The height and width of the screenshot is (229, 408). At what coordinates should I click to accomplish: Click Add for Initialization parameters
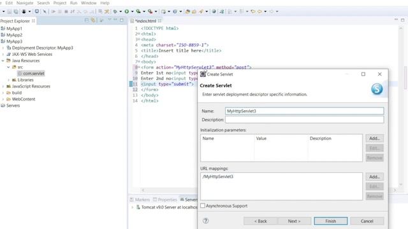374,139
